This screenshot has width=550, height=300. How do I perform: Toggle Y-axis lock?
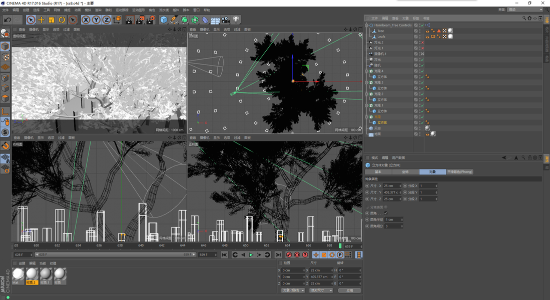(x=96, y=20)
